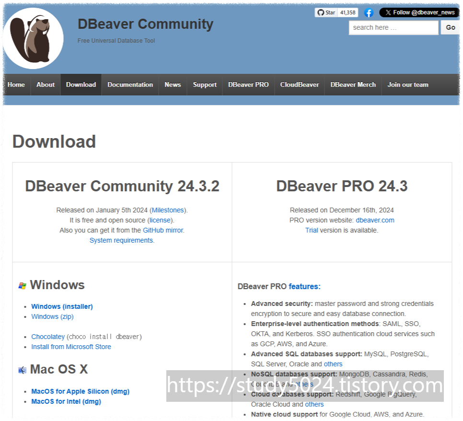463x421 pixels.
Task: Click the GitHub Star button
Action: coord(326,12)
